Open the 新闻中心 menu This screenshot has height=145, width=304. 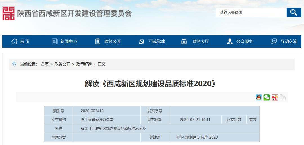click(x=68, y=41)
